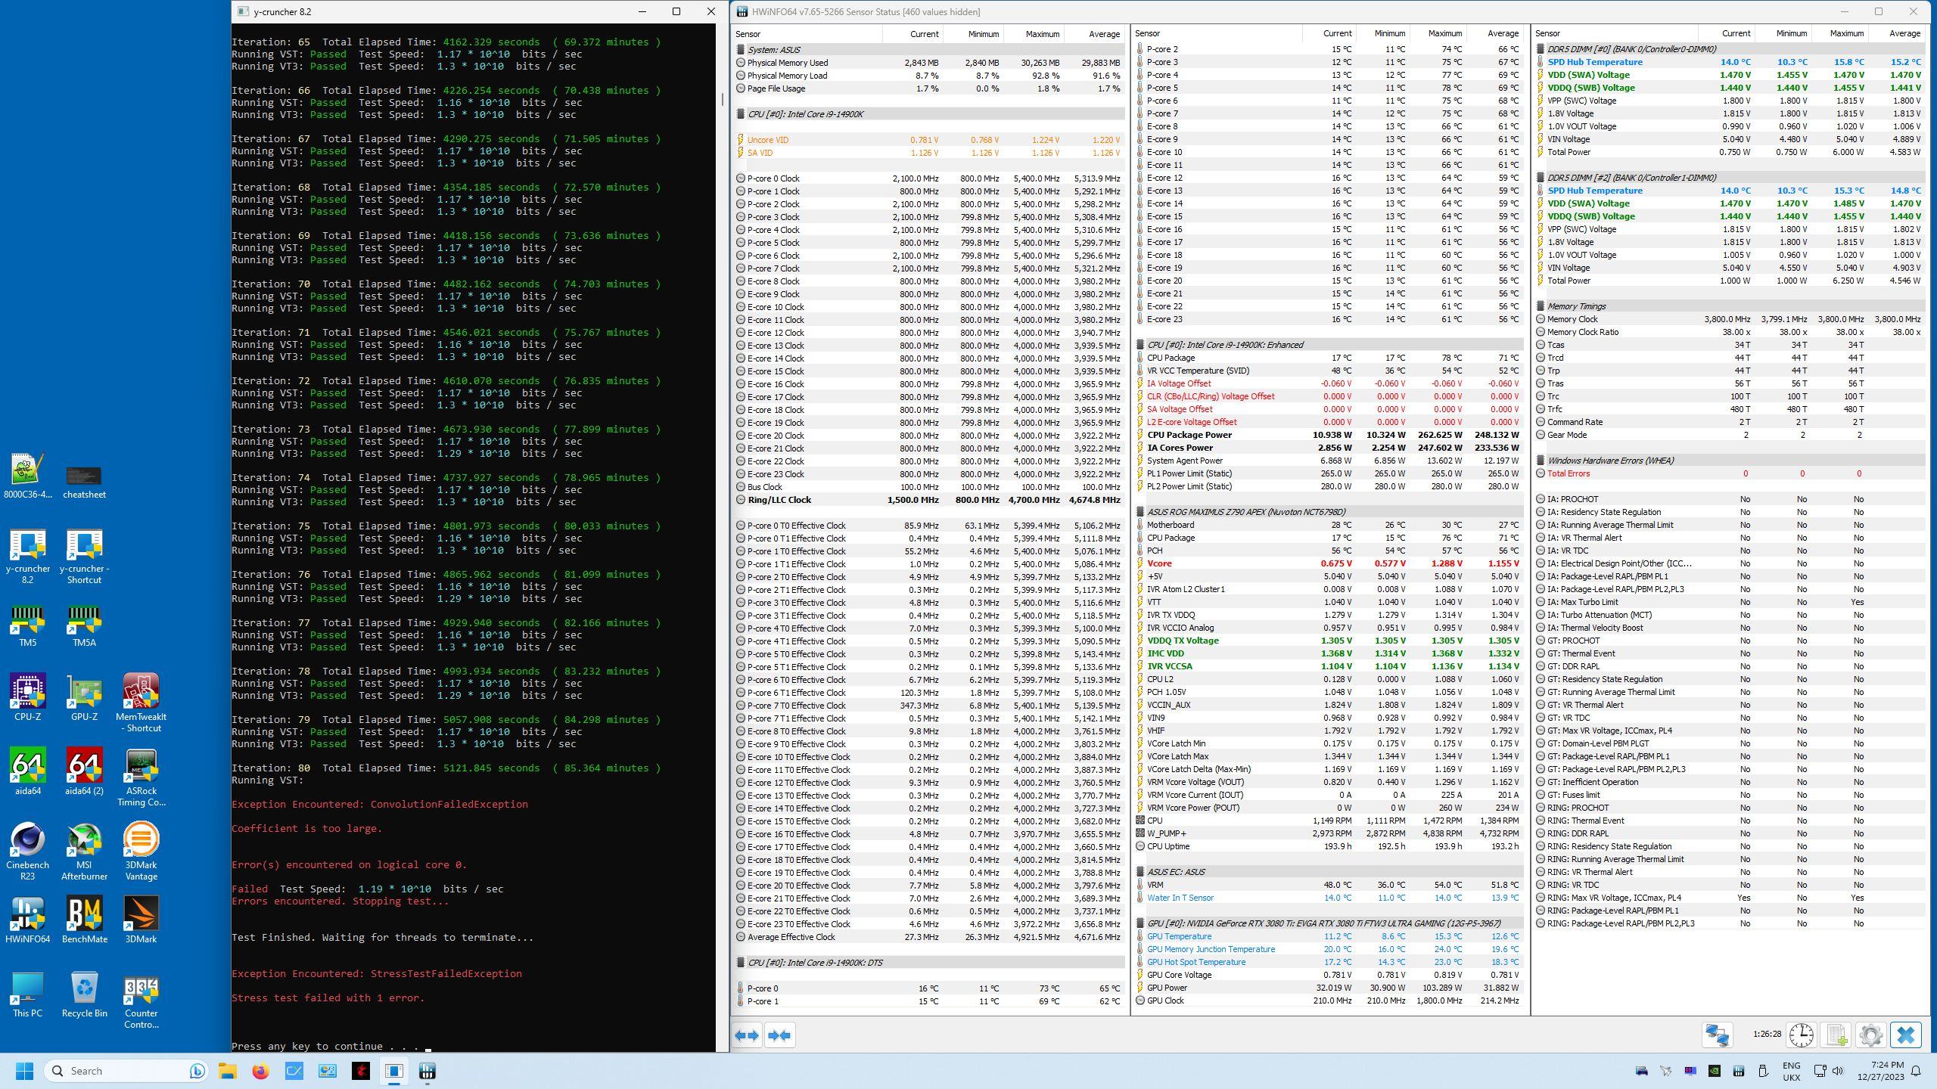This screenshot has height=1089, width=1937.
Task: Click the reset clock icon in HWiNFO
Action: 1802,1035
